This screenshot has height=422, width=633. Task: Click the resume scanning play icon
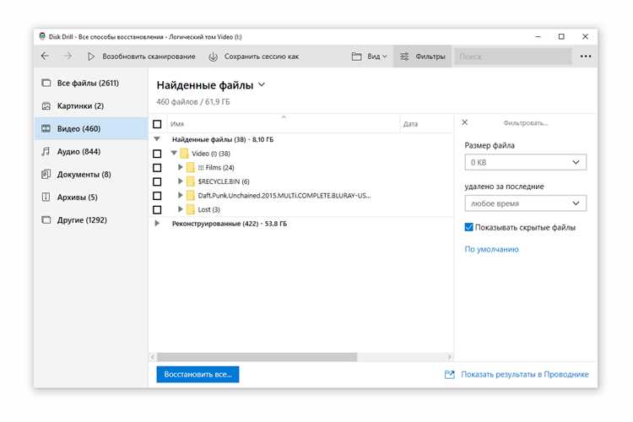91,57
